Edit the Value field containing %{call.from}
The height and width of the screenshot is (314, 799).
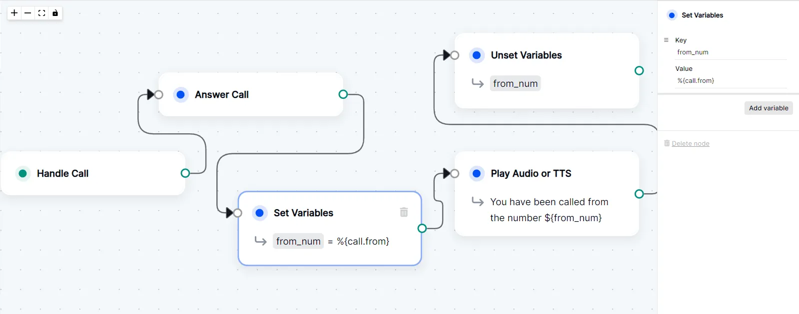(x=731, y=81)
